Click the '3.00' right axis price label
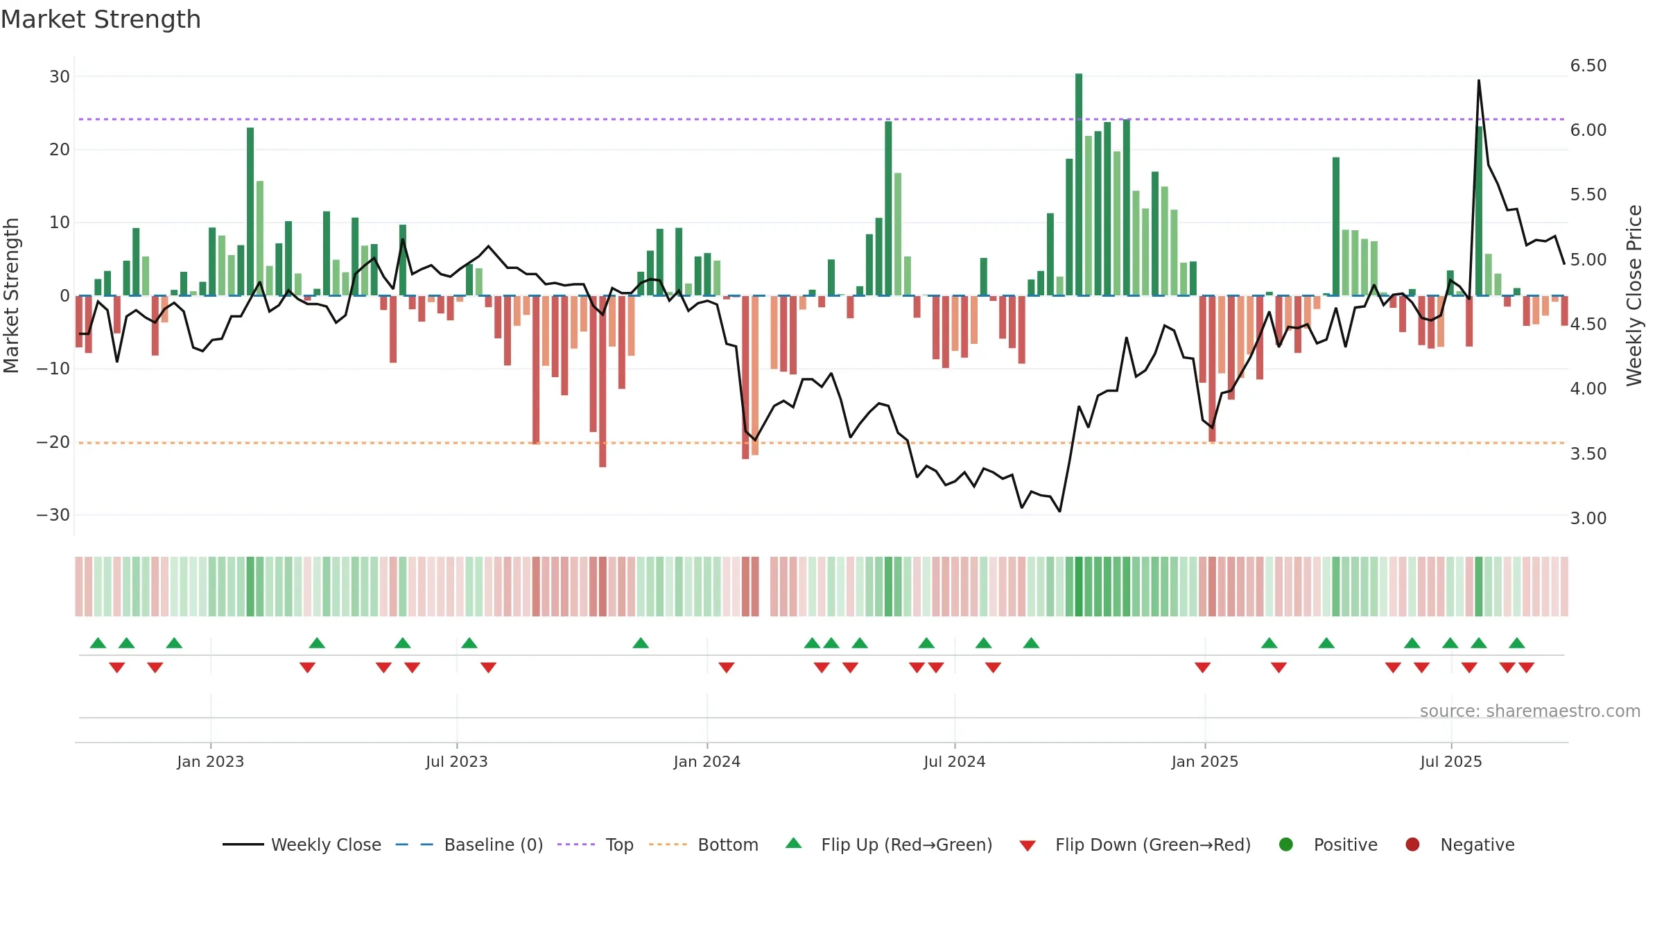Viewport: 1664px width, 936px height. (1588, 518)
